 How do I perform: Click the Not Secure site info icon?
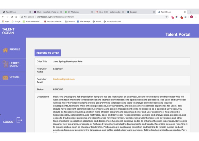22,17
